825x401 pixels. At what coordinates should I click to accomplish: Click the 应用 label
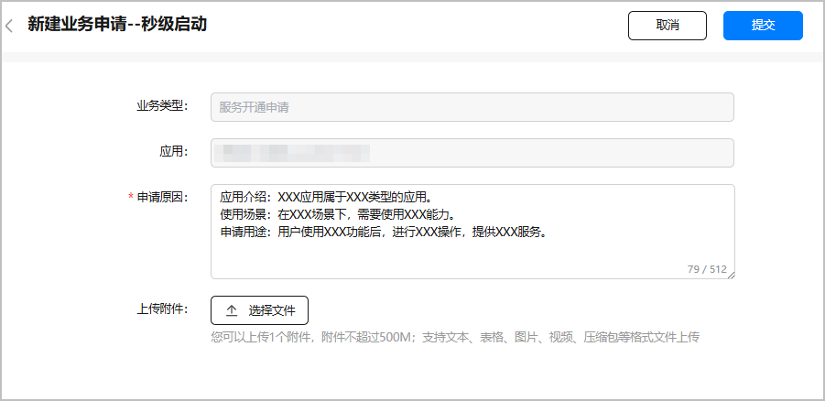coord(174,152)
